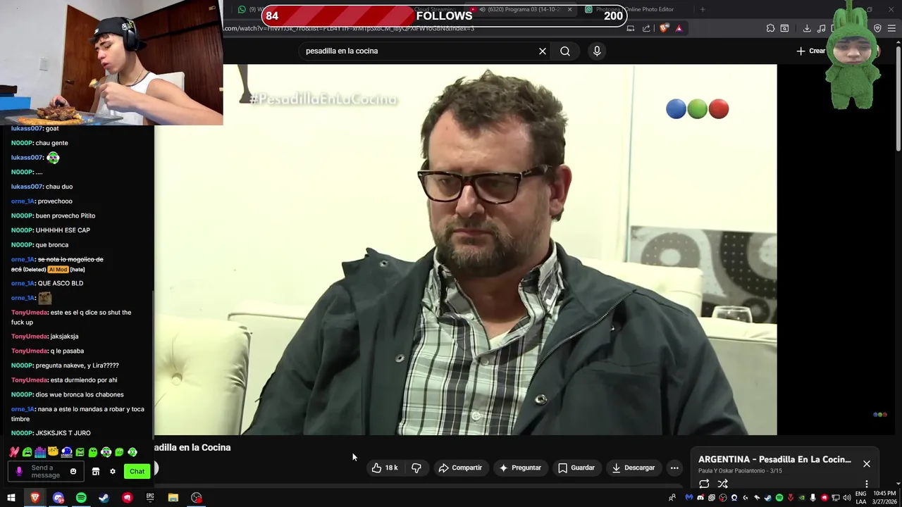The width and height of the screenshot is (902, 507).
Task: Clear the YouTube search box text
Action: pyautogui.click(x=543, y=51)
